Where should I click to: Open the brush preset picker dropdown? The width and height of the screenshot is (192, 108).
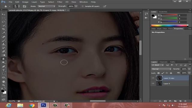[x=19, y=6]
